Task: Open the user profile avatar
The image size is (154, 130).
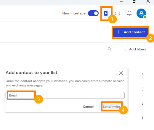Action: point(141,13)
